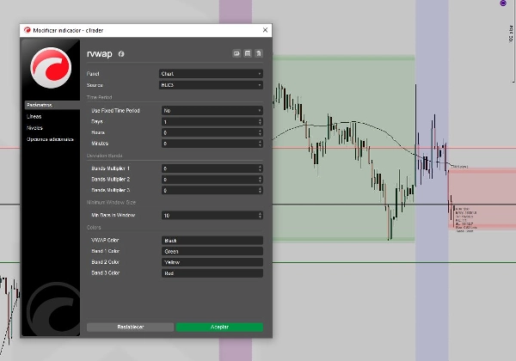Open the Use Fixed Time Period dropdown
The height and width of the screenshot is (361, 516).
coord(211,111)
